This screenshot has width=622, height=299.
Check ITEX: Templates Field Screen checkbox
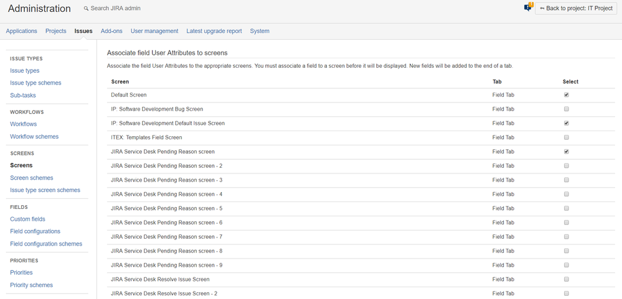click(567, 137)
